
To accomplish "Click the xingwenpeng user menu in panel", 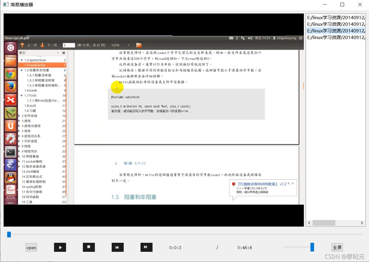I will 284,38.
